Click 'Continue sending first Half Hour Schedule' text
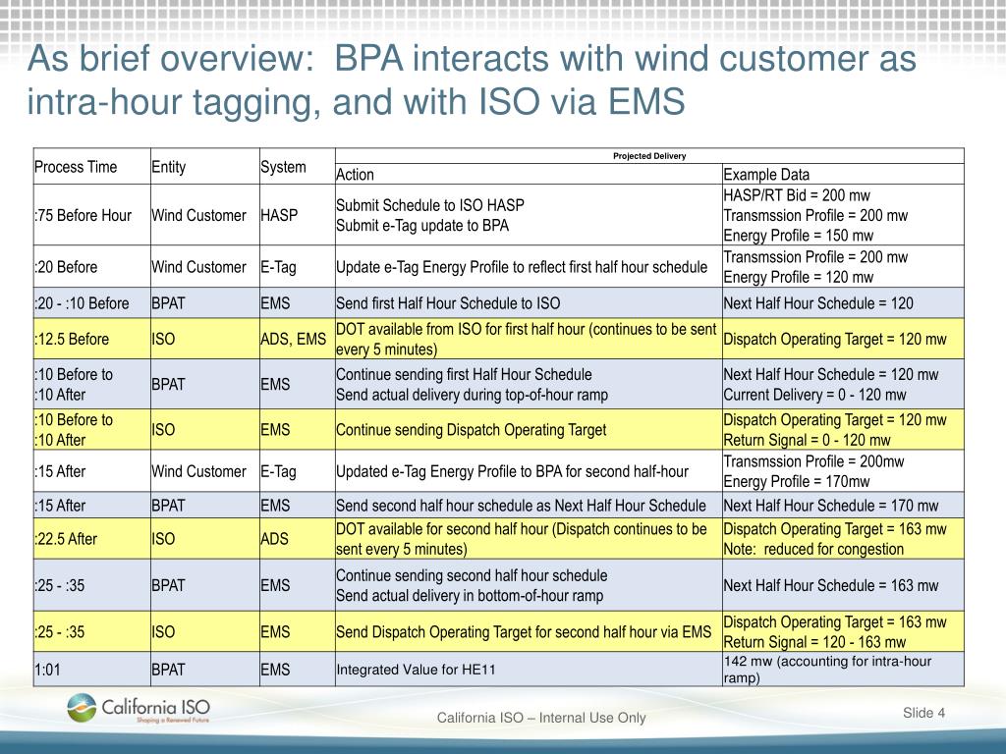 coord(464,374)
